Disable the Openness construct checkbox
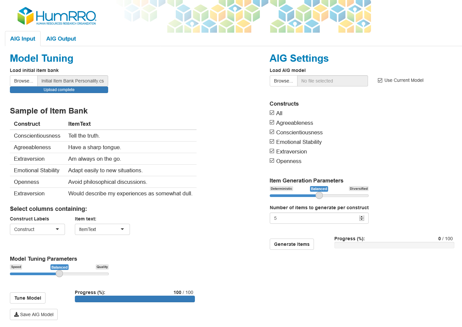This screenshot has height=327, width=462. [x=272, y=161]
